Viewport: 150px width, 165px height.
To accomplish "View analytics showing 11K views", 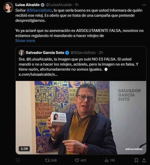I will (110, 160).
